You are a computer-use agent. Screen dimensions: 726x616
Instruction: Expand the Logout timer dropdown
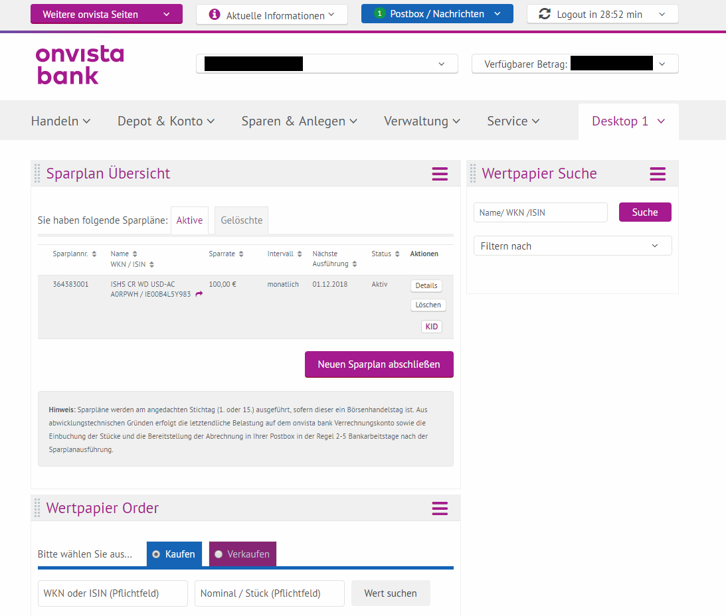tap(602, 14)
